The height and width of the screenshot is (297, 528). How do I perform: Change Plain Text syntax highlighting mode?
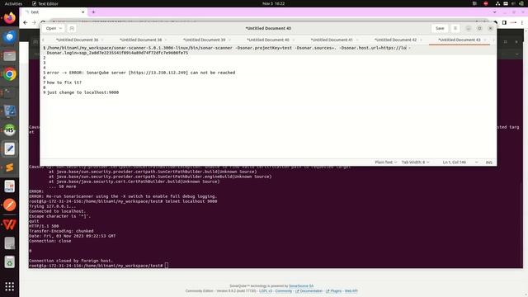(x=385, y=163)
